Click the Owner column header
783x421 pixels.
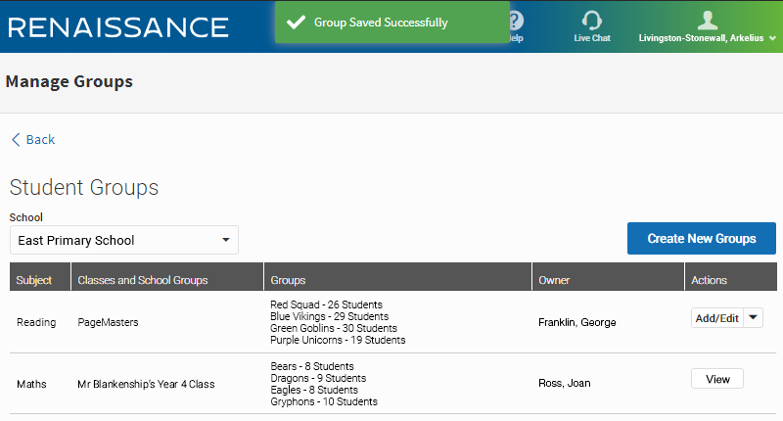click(x=608, y=277)
